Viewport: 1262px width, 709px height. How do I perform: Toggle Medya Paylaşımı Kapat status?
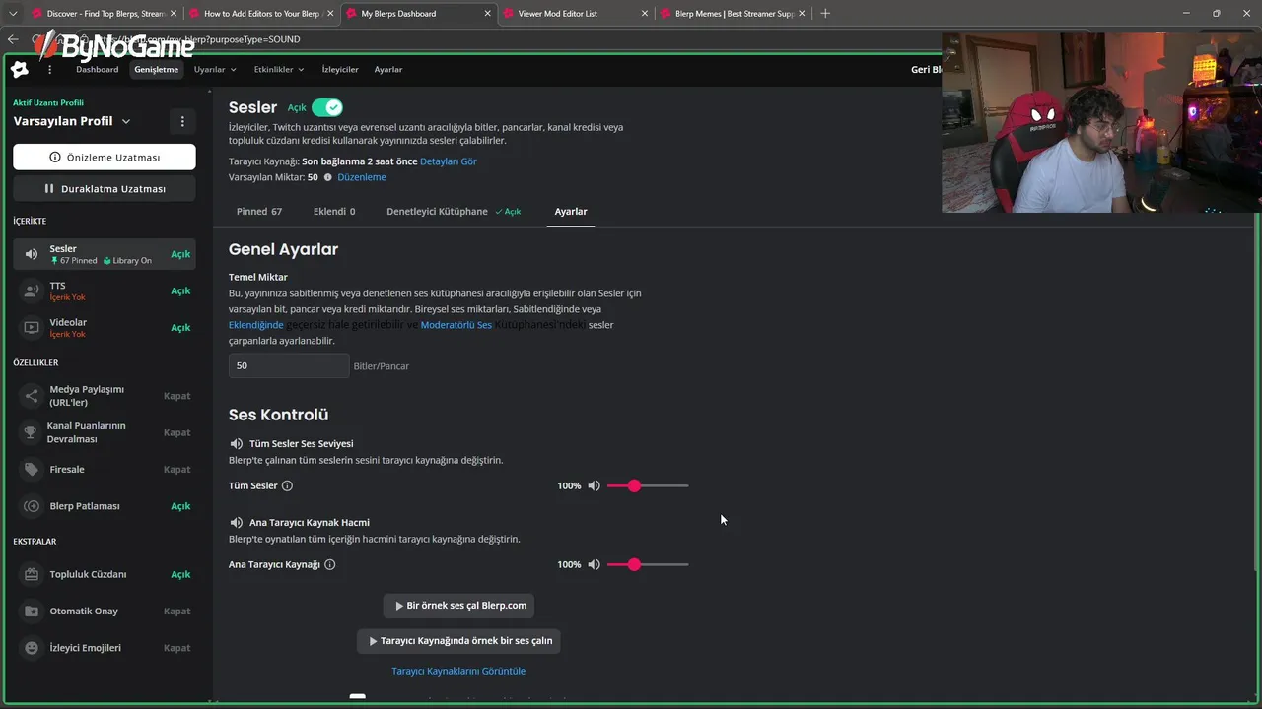click(x=177, y=395)
